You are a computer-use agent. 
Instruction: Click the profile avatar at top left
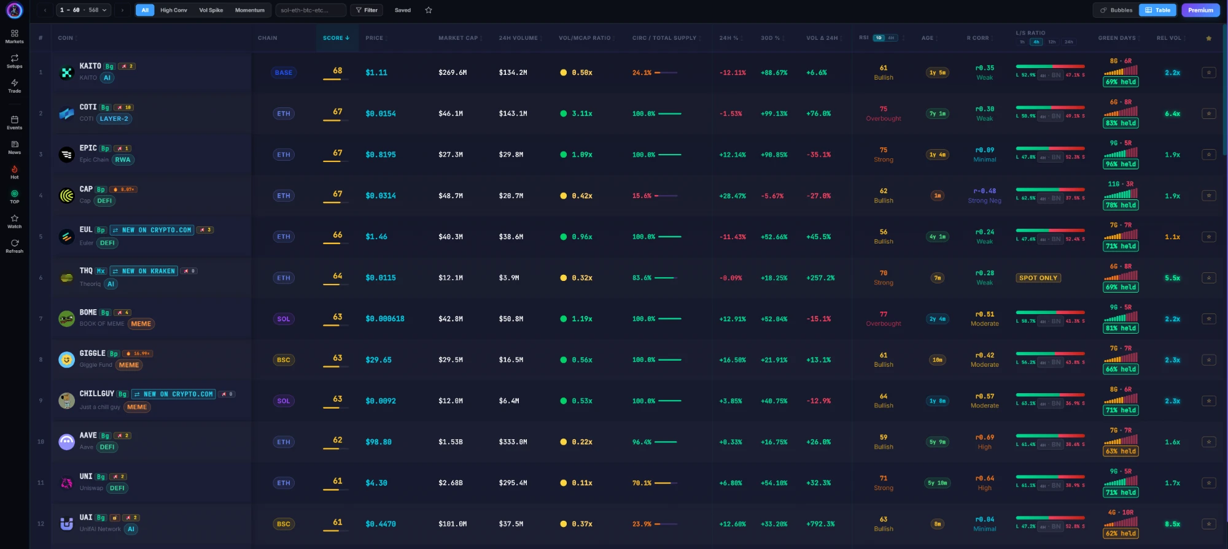point(14,10)
